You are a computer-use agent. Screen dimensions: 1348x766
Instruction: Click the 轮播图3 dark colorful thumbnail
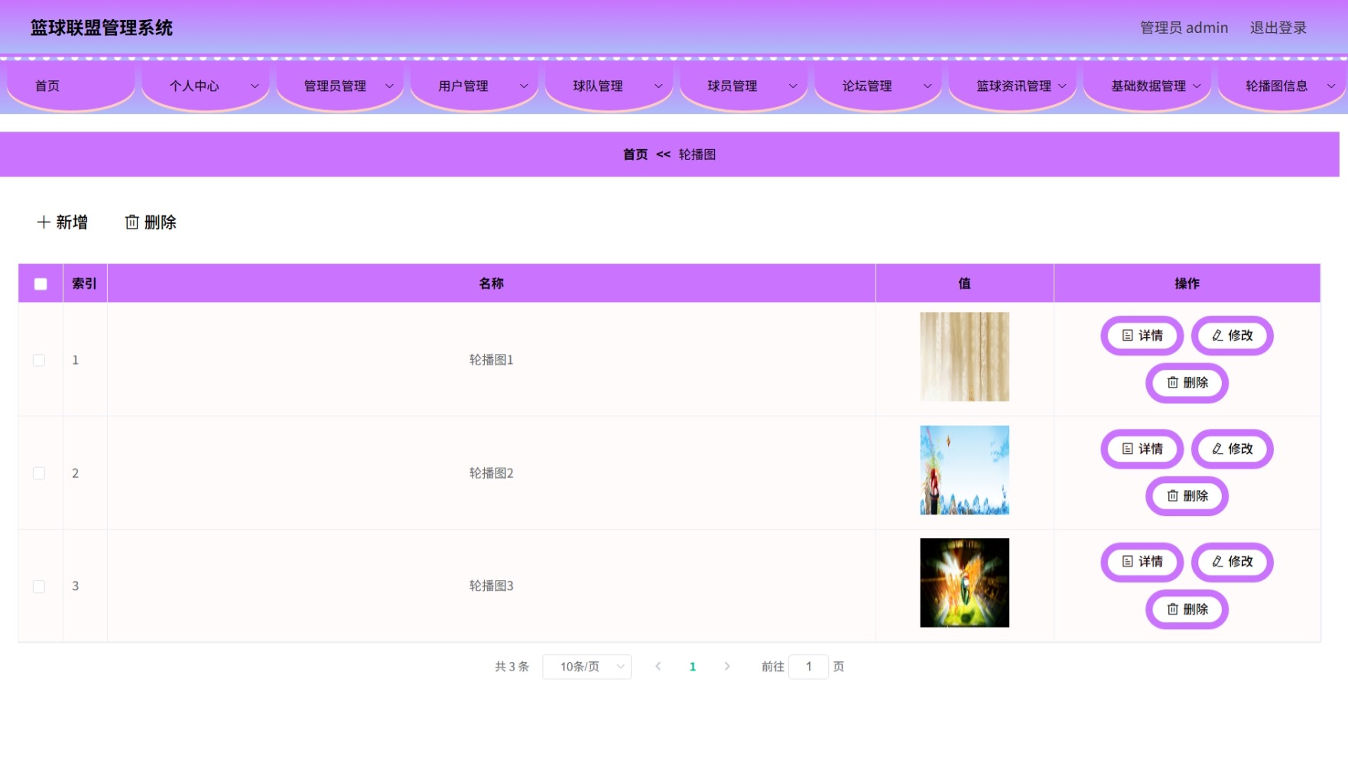pos(965,583)
